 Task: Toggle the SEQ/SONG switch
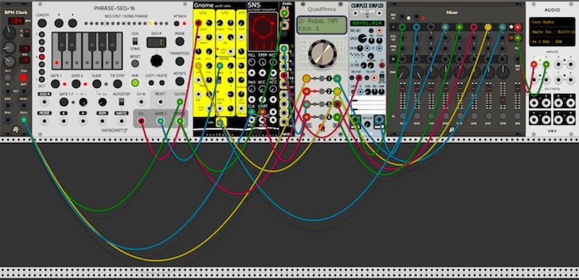point(135,40)
